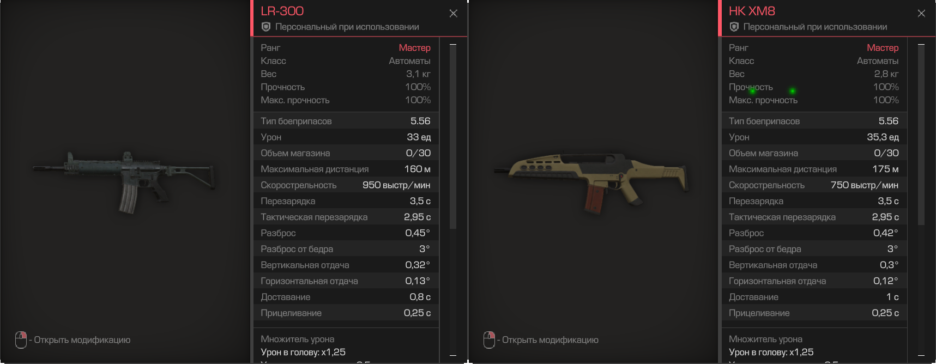
Task: Click the HK XM8 stats scrollbar thumb
Action: pyautogui.click(x=921, y=135)
